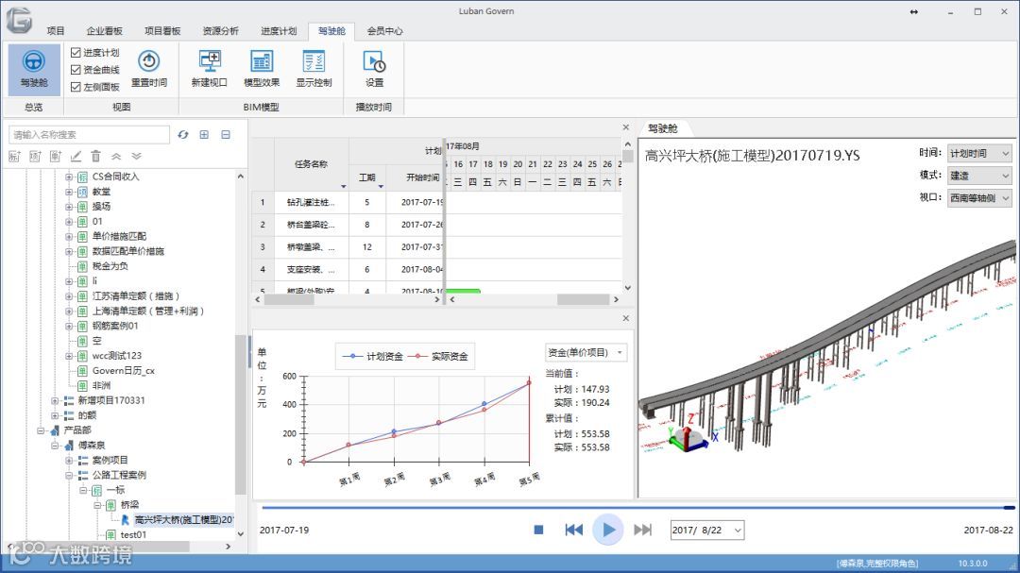
Task: Click the add 标 section icon
Action: [14, 156]
